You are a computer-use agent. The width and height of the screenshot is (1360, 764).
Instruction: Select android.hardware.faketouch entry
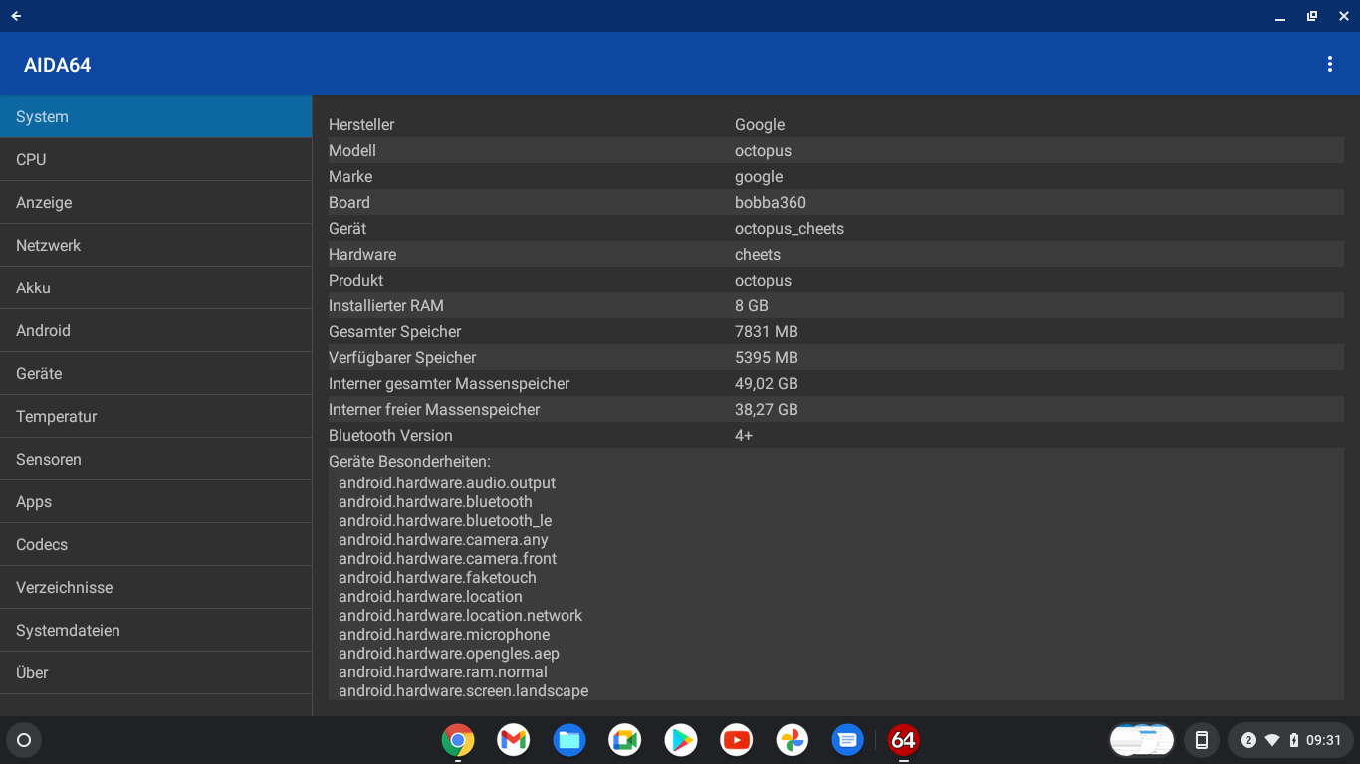click(x=437, y=577)
